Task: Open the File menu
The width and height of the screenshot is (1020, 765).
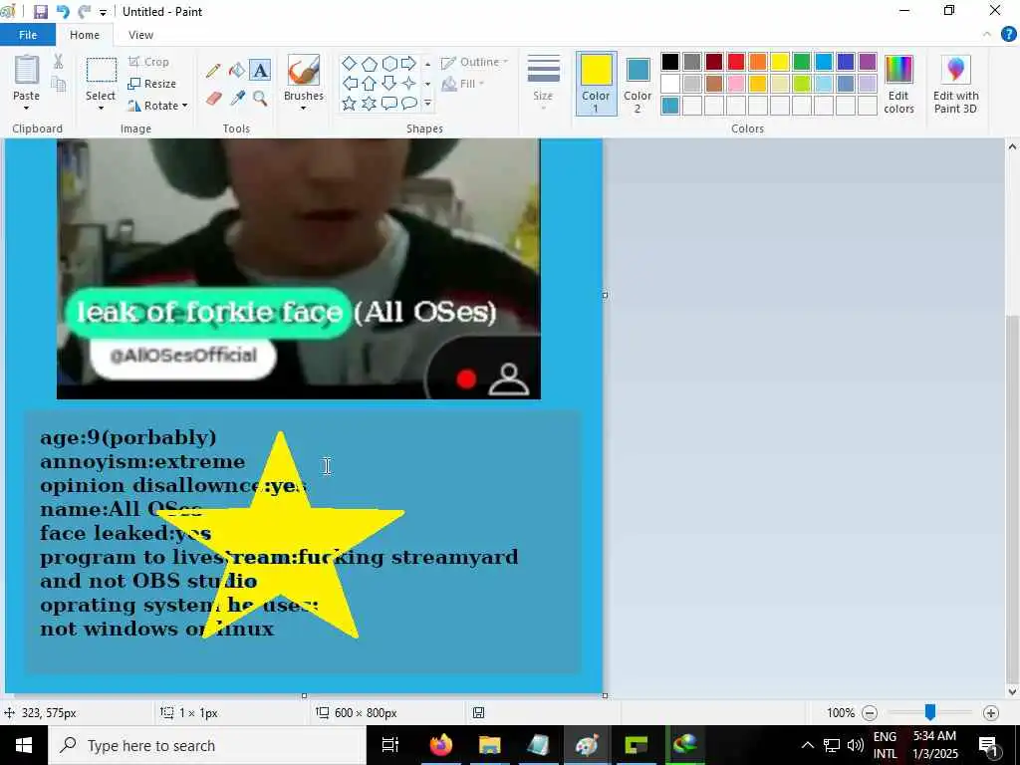Action: pyautogui.click(x=28, y=35)
